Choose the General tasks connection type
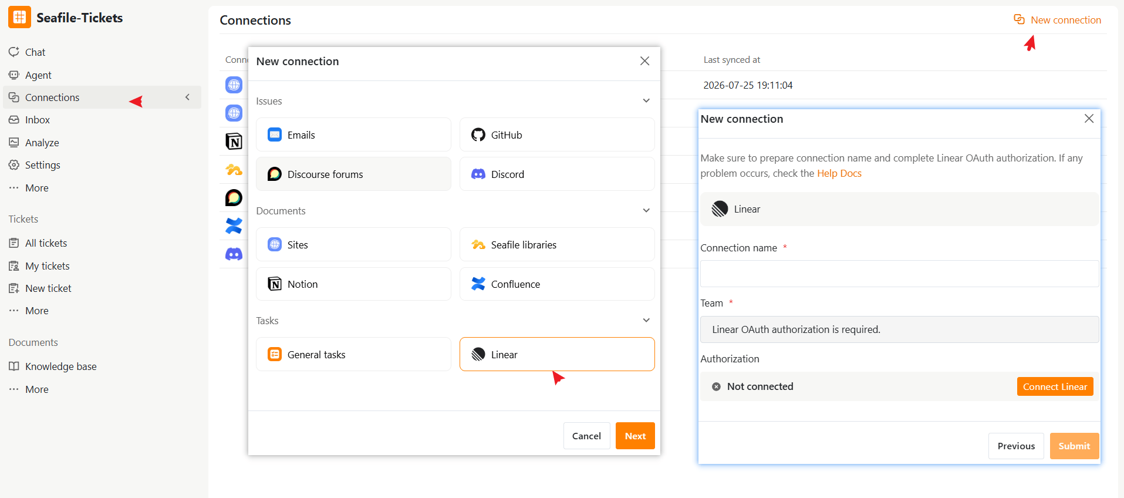 pos(353,355)
